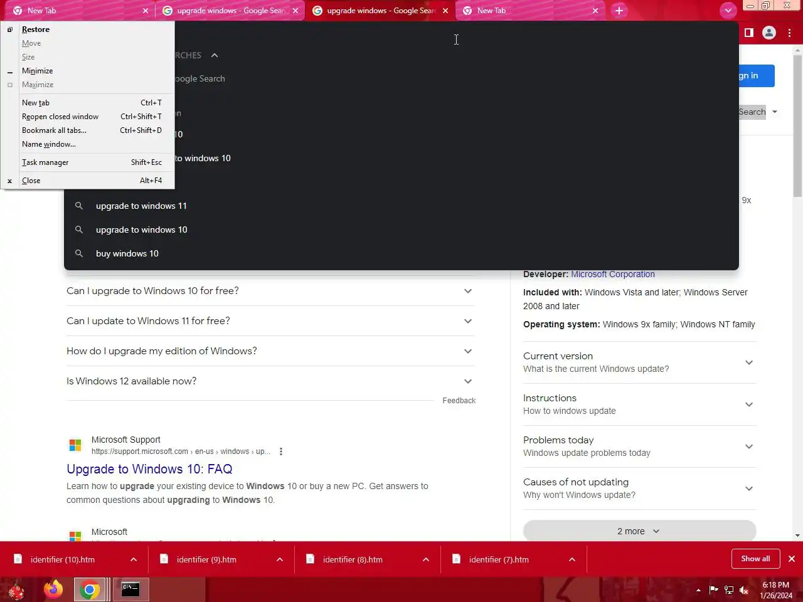This screenshot has height=602, width=803.
Task: Choose Close from the window menu
Action: coord(88,181)
